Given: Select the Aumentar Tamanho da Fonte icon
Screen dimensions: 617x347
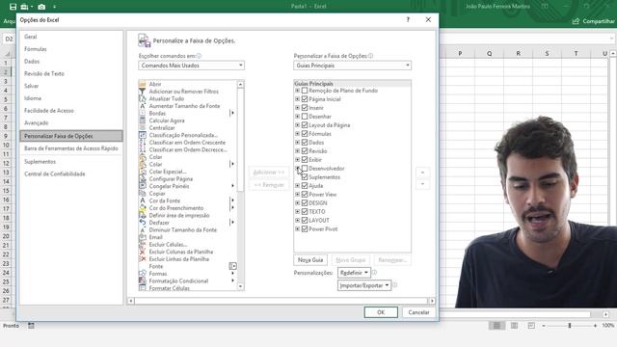Looking at the screenshot, I should click(143, 106).
